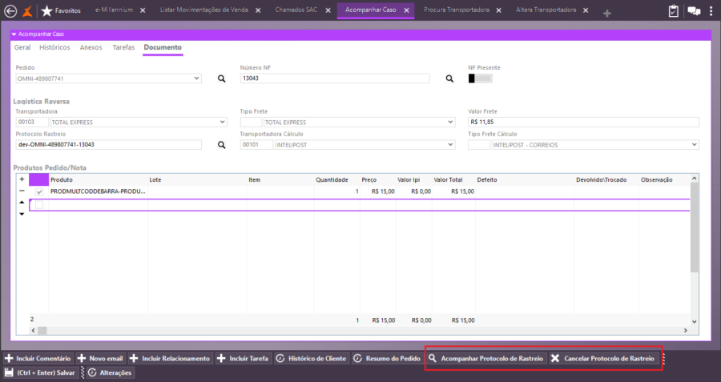Sort by the Quantidade column header
The image size is (721, 382).
[x=332, y=179]
